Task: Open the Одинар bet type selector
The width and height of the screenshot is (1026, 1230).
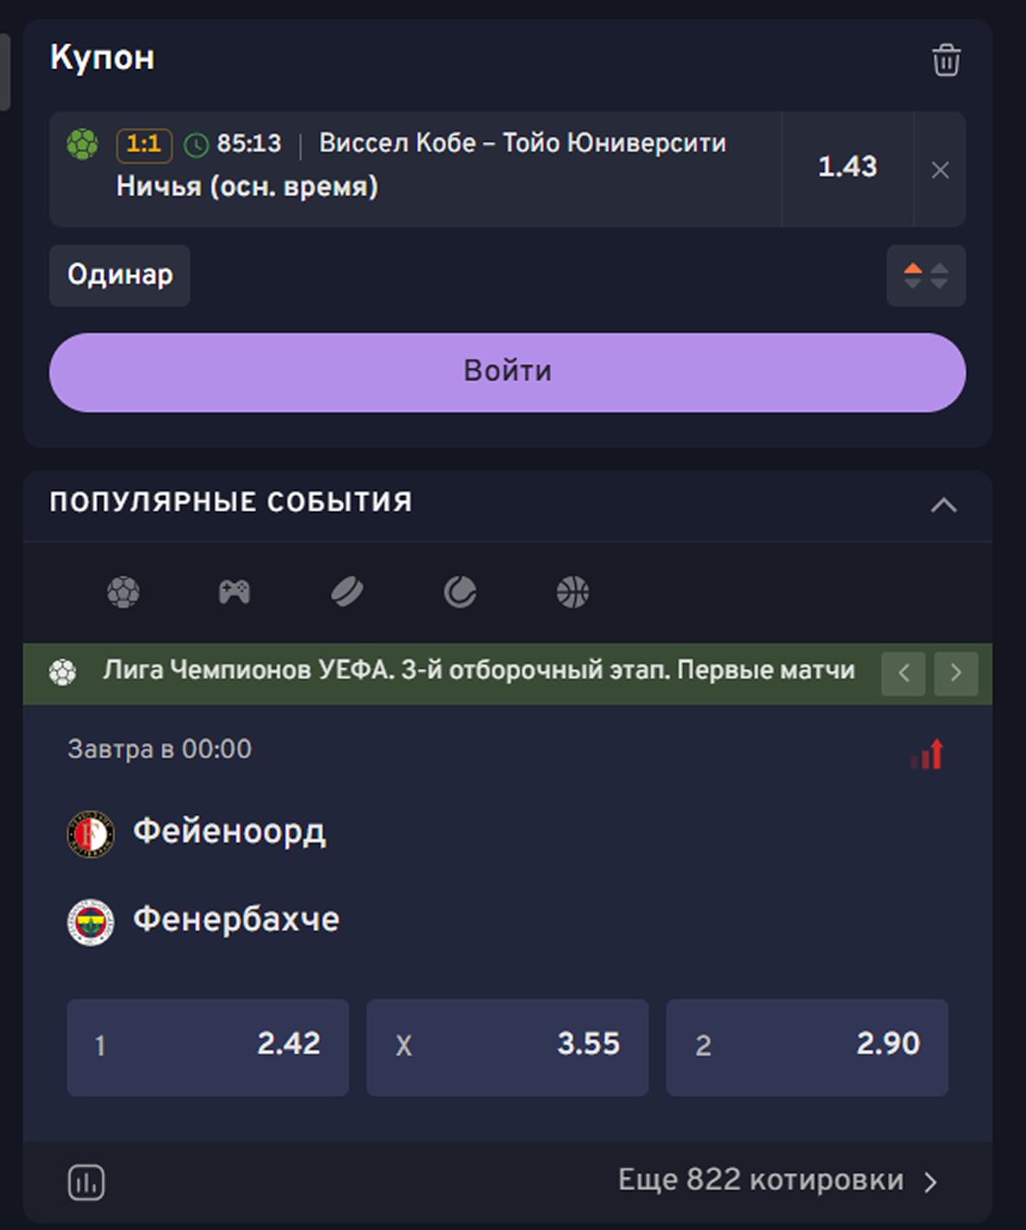Action: (x=119, y=275)
